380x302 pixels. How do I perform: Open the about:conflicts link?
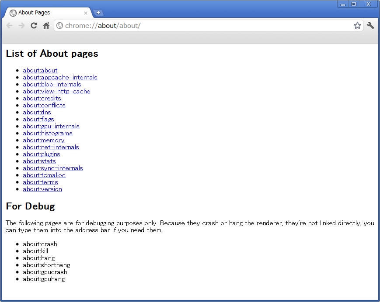pyautogui.click(x=44, y=106)
